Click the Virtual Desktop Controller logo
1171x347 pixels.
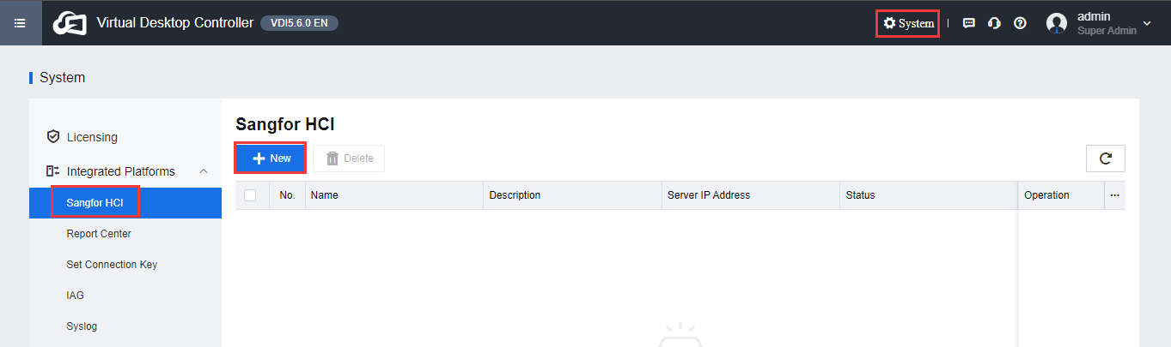[70, 23]
